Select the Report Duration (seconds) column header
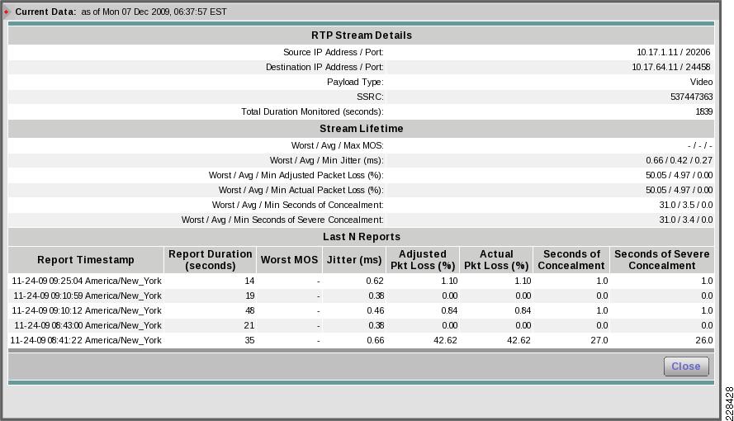734x421 pixels. coord(211,260)
